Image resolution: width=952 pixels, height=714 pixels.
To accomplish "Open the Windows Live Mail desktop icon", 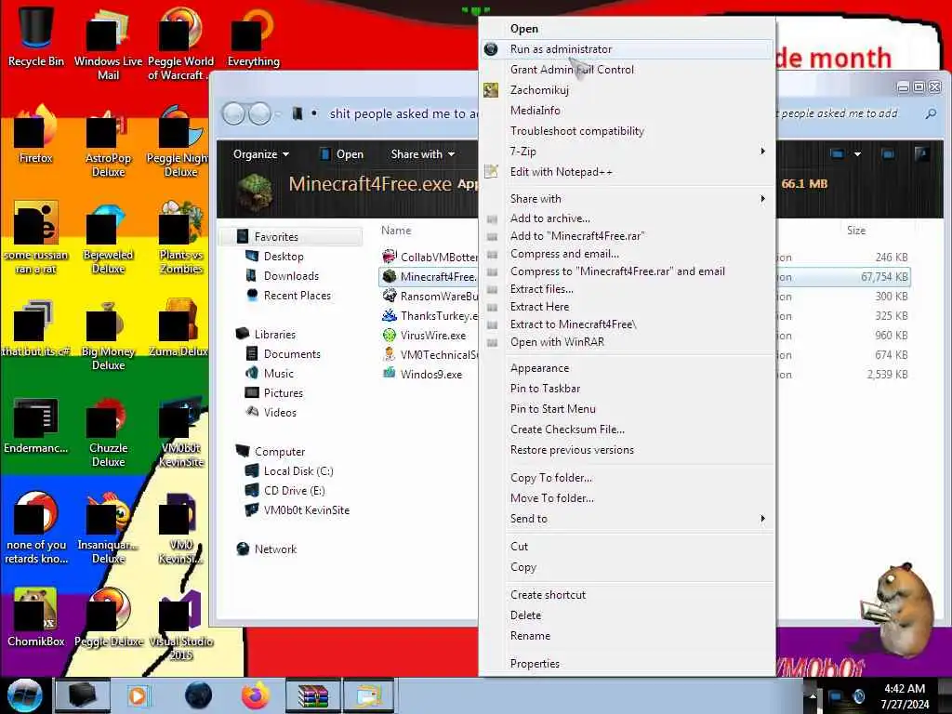I will 108,45.
